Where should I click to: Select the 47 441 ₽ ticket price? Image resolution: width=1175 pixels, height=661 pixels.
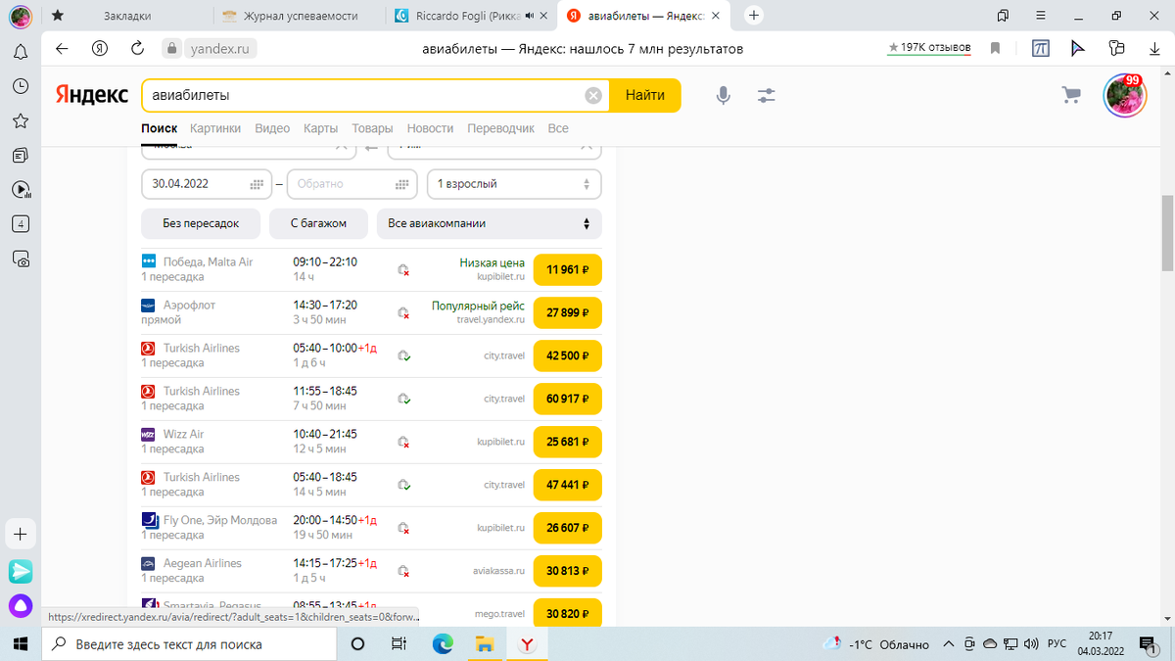point(568,485)
